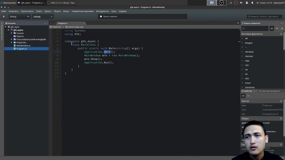
Task: Select the Ссылки folder icon
Action: [x=15, y=33]
